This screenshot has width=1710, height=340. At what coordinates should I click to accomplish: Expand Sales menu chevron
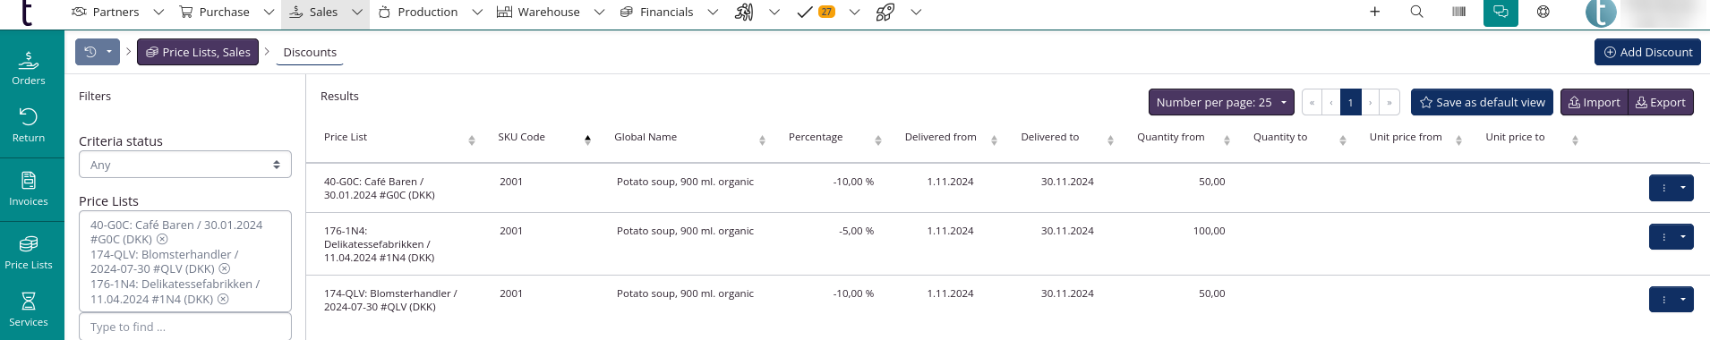pyautogui.click(x=356, y=13)
